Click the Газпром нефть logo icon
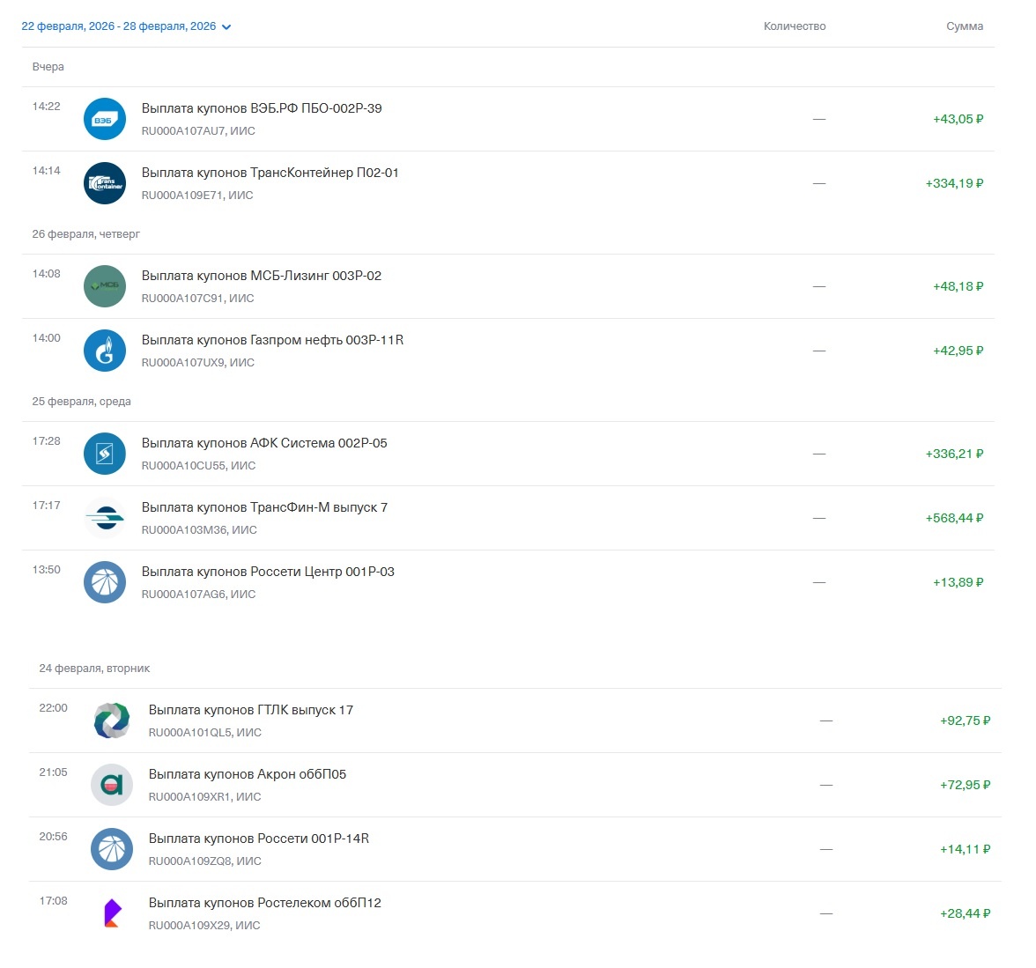This screenshot has height=968, width=1036. (x=104, y=351)
